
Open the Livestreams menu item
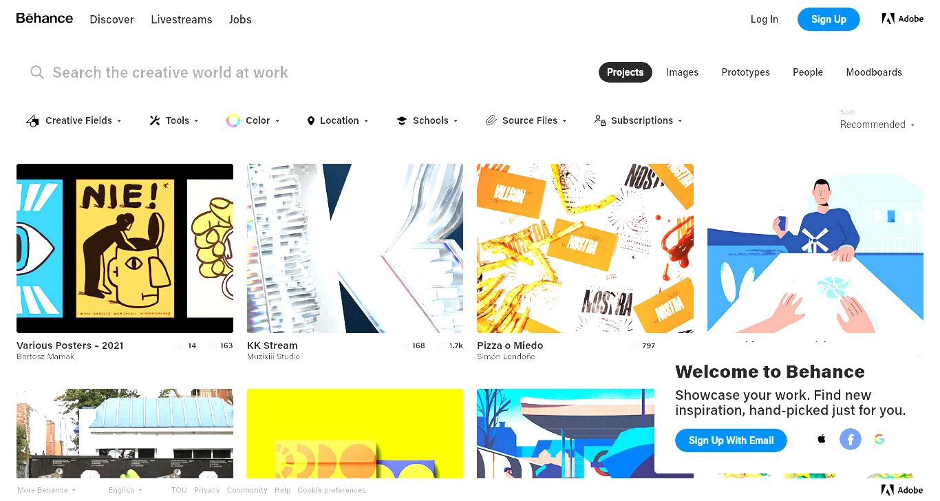tap(182, 19)
